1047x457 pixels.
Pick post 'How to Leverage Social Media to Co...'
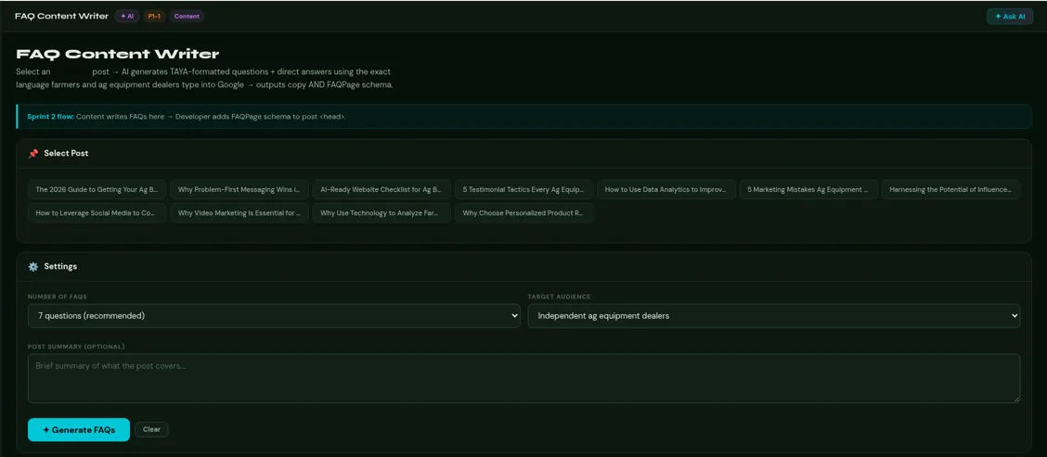coord(97,213)
